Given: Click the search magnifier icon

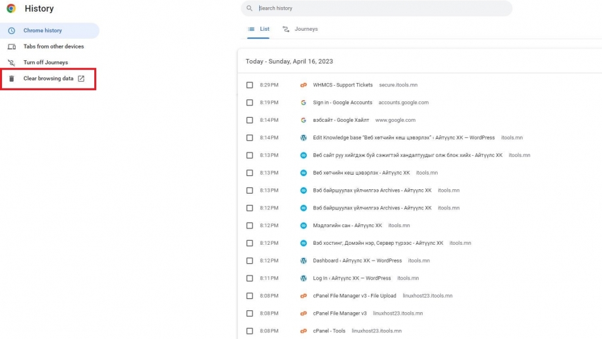Looking at the screenshot, I should pyautogui.click(x=249, y=8).
